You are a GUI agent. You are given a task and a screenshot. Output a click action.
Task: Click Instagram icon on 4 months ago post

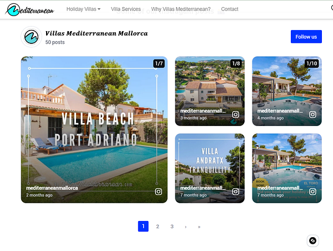[312, 114]
